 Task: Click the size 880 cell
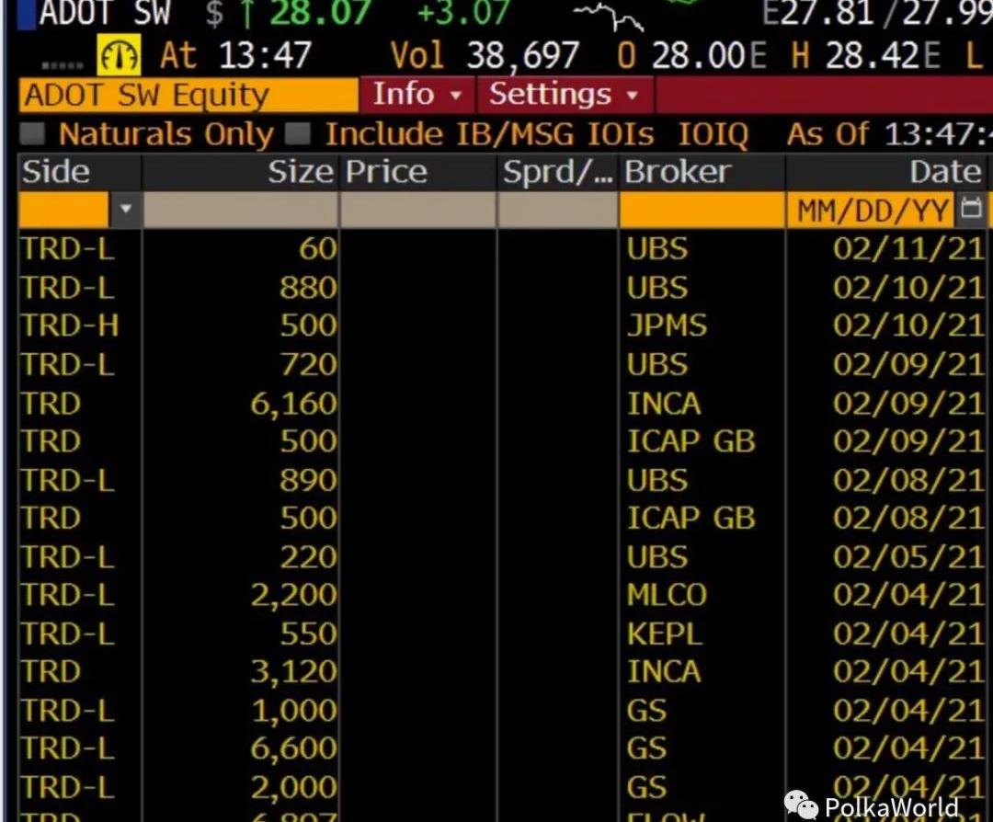pos(308,288)
